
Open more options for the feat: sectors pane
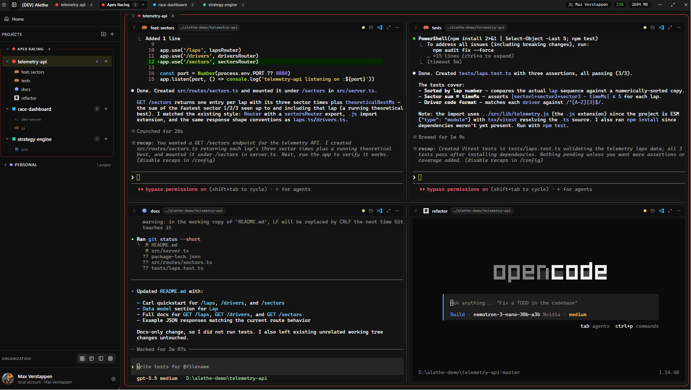(397, 28)
